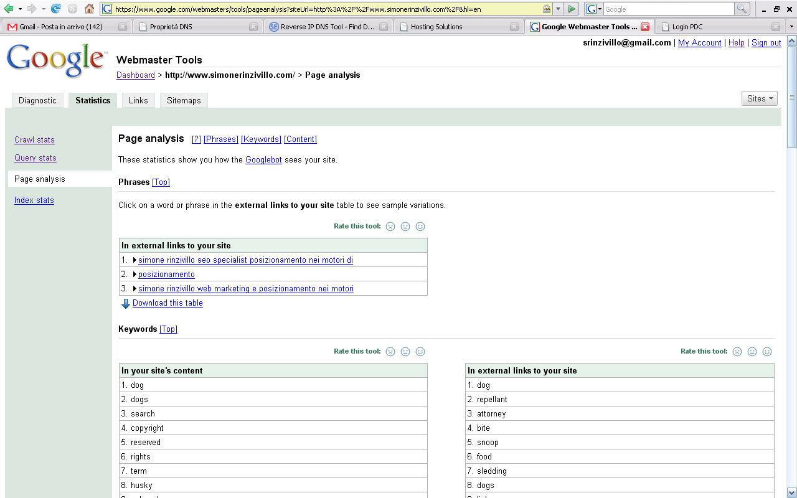
Task: Click happy face above site's content keywords
Action: point(420,352)
